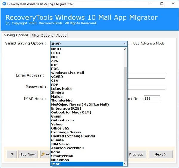The height and width of the screenshot is (168, 179).
Task: Click the Buy Now button
Action: [27, 154]
